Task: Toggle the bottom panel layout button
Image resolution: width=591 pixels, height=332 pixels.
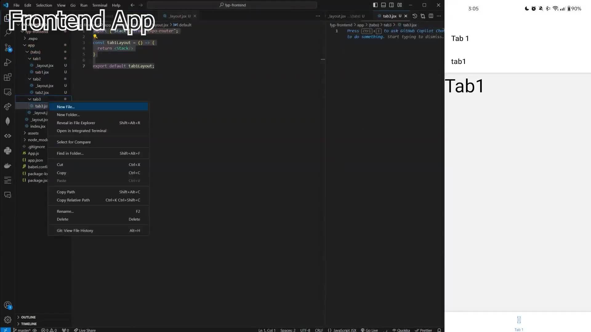Action: point(383,5)
